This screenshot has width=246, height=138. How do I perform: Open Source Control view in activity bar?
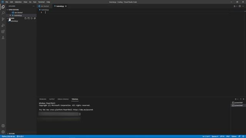click(x=3, y=19)
